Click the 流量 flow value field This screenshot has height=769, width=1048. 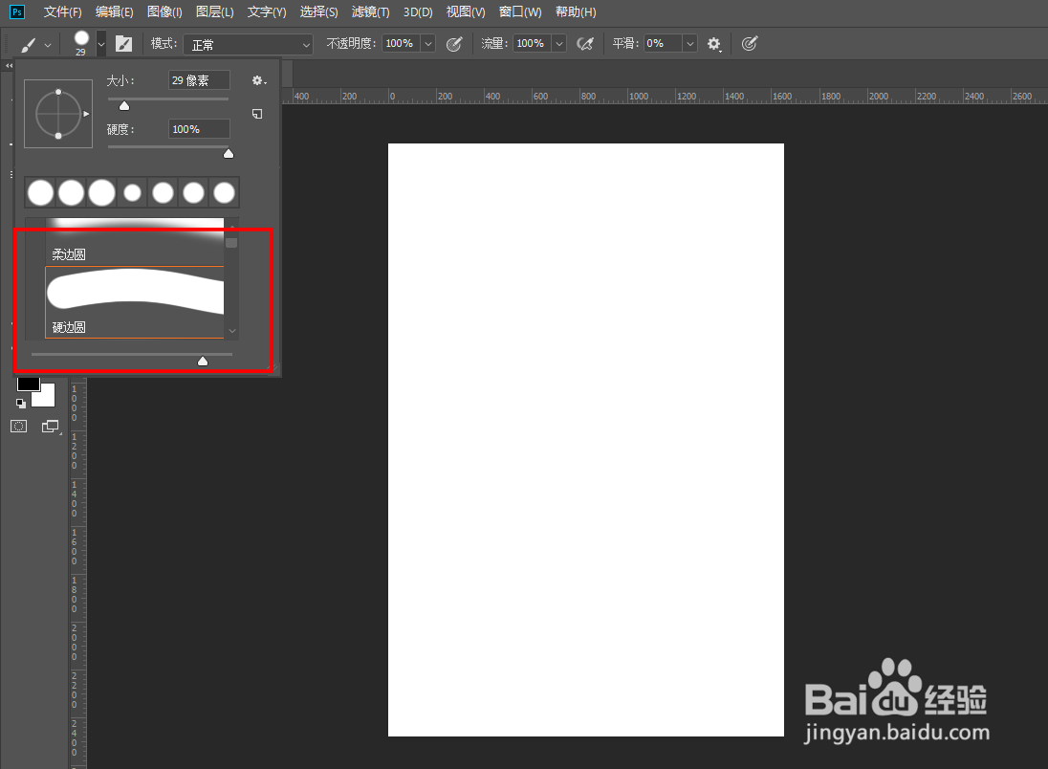(x=533, y=44)
